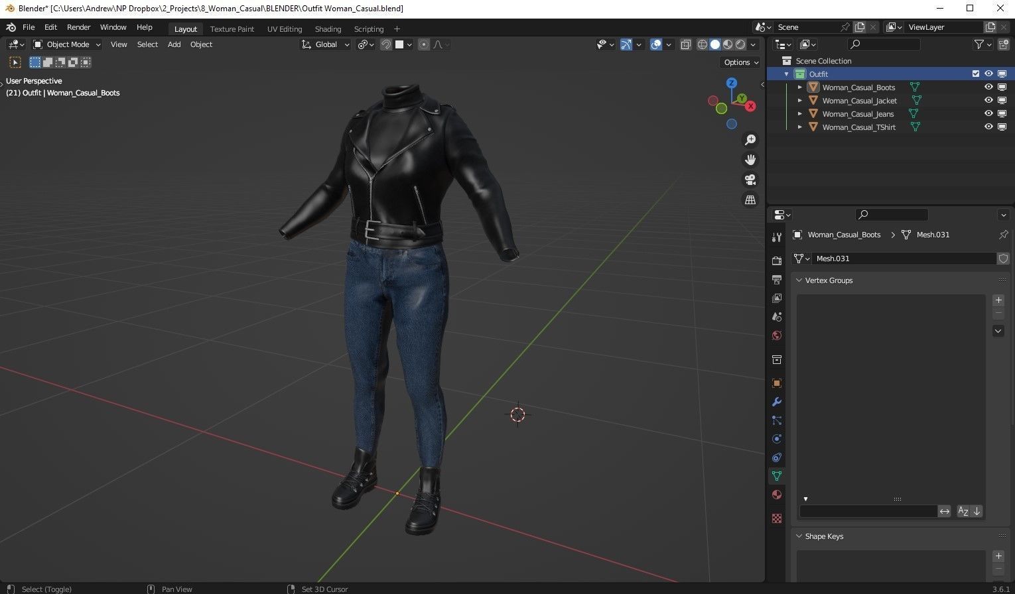
Task: Collapse the Shape Keys panel
Action: (x=799, y=536)
